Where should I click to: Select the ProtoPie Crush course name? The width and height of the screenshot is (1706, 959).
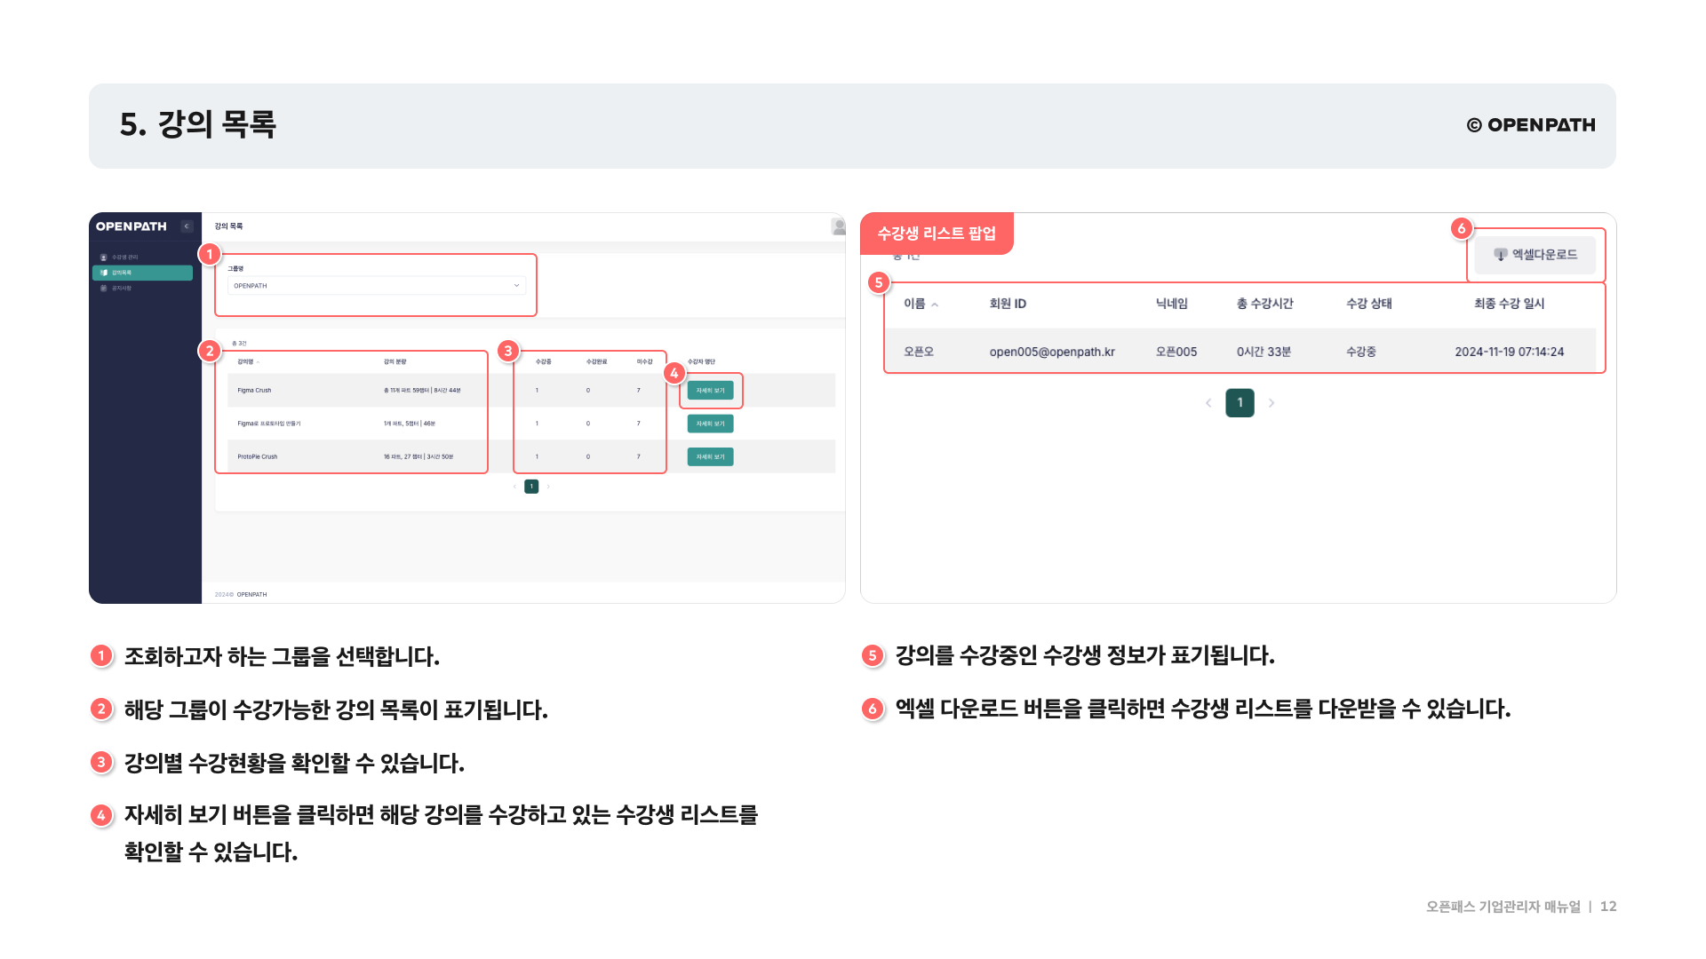click(x=257, y=457)
